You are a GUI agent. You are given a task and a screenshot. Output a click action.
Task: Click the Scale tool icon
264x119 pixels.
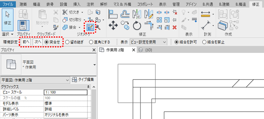pyautogui.click(x=167, y=20)
